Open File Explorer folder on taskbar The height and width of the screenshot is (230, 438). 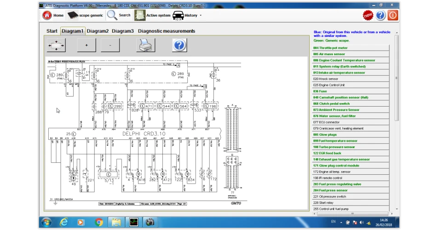[x=116, y=223]
